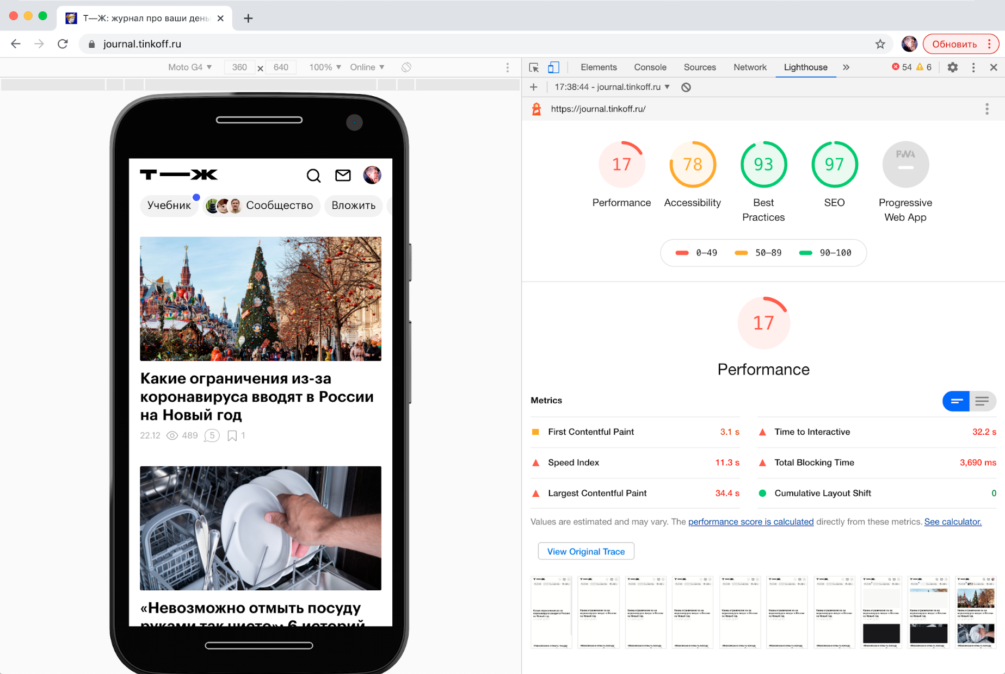The width and height of the screenshot is (1005, 674).
Task: Click the 54 errors indicator
Action: pyautogui.click(x=902, y=67)
